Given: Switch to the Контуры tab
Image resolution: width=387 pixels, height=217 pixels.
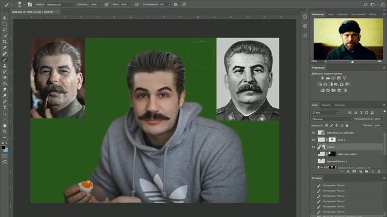Looking at the screenshot, I should [x=340, y=105].
